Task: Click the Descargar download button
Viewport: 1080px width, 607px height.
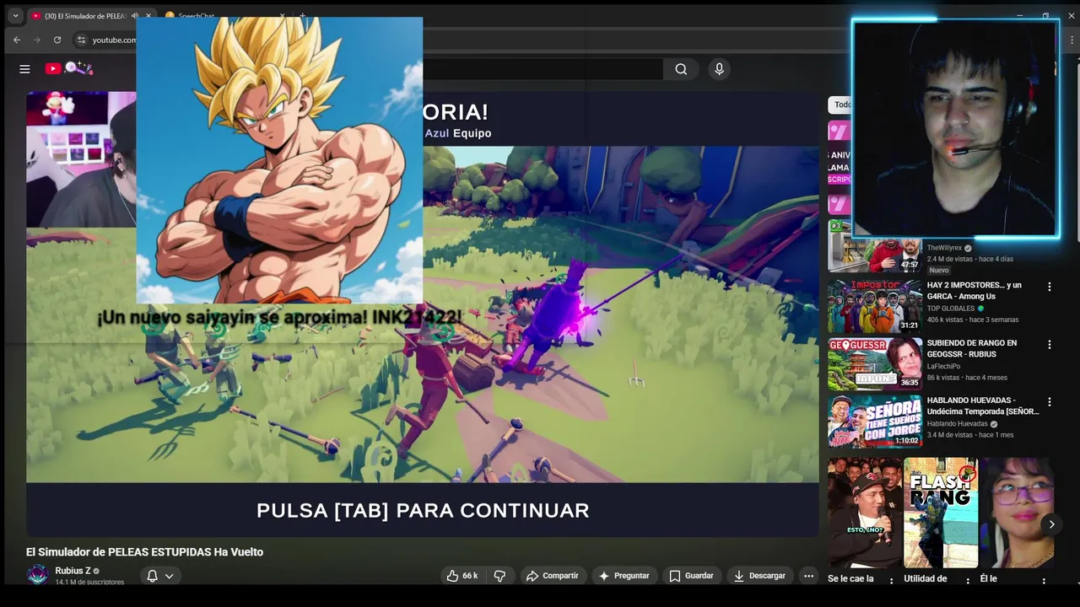Action: [759, 576]
